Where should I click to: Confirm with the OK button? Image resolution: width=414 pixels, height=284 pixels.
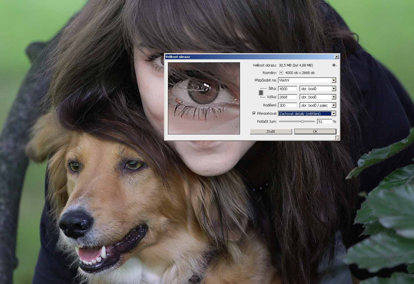(x=315, y=131)
